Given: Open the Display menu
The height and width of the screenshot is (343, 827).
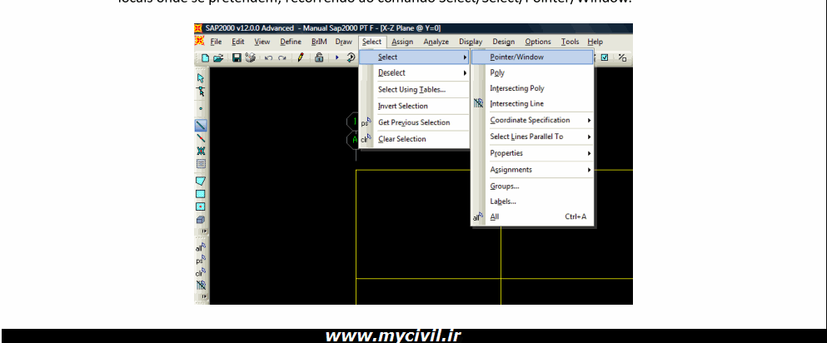Looking at the screenshot, I should pos(471,42).
